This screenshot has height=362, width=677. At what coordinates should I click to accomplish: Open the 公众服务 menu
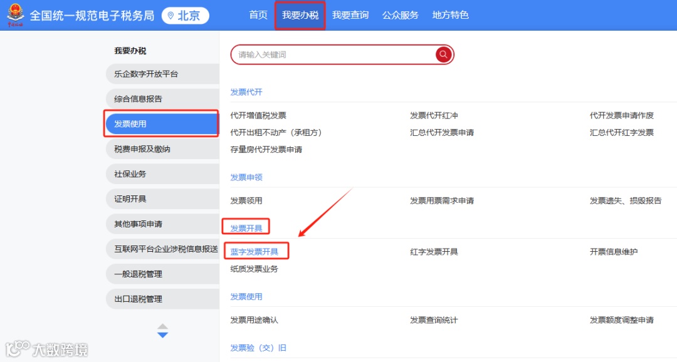(x=400, y=16)
